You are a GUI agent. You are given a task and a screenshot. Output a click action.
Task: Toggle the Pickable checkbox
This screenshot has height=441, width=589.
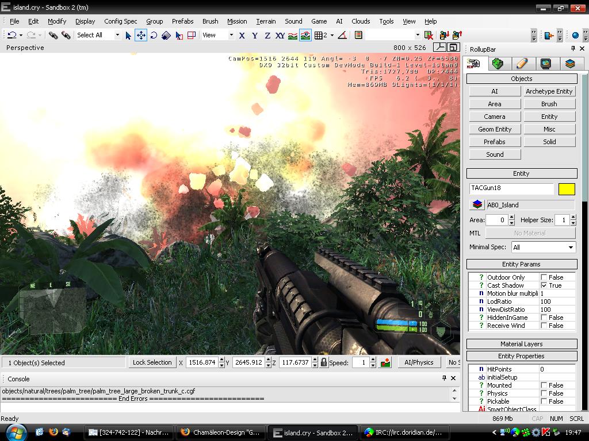(x=544, y=401)
